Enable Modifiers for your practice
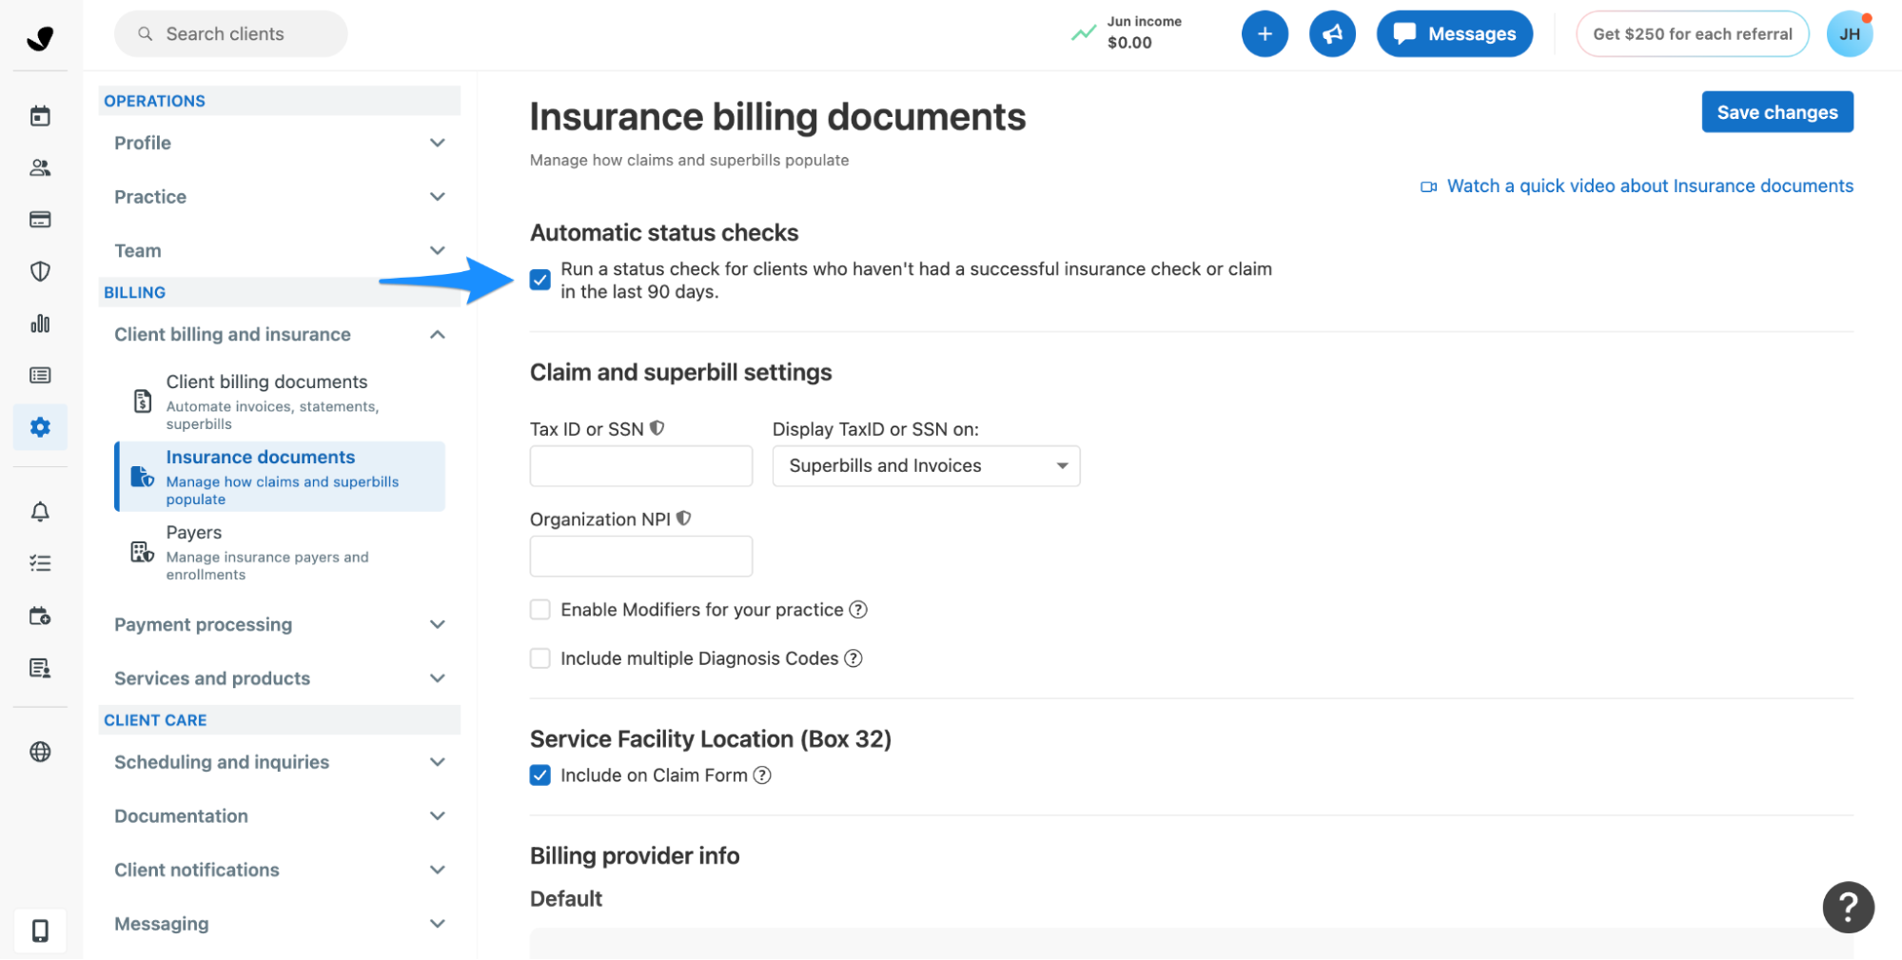 click(539, 609)
